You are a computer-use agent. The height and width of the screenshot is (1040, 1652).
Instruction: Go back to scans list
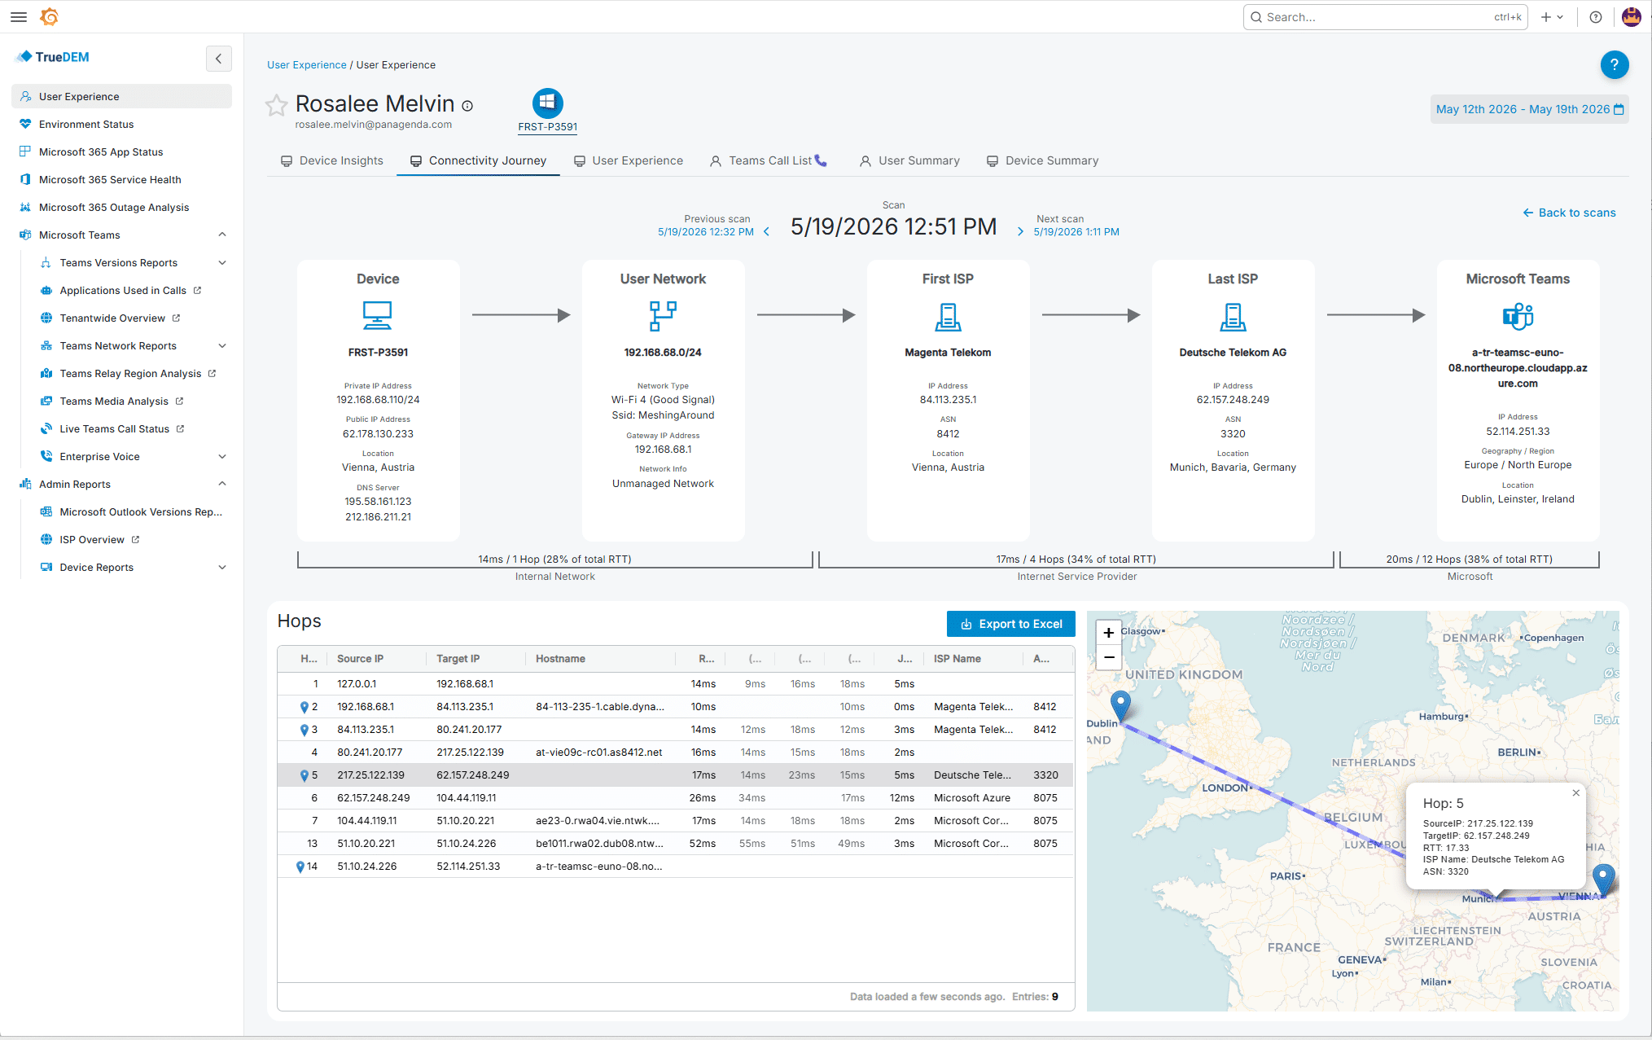[1569, 213]
